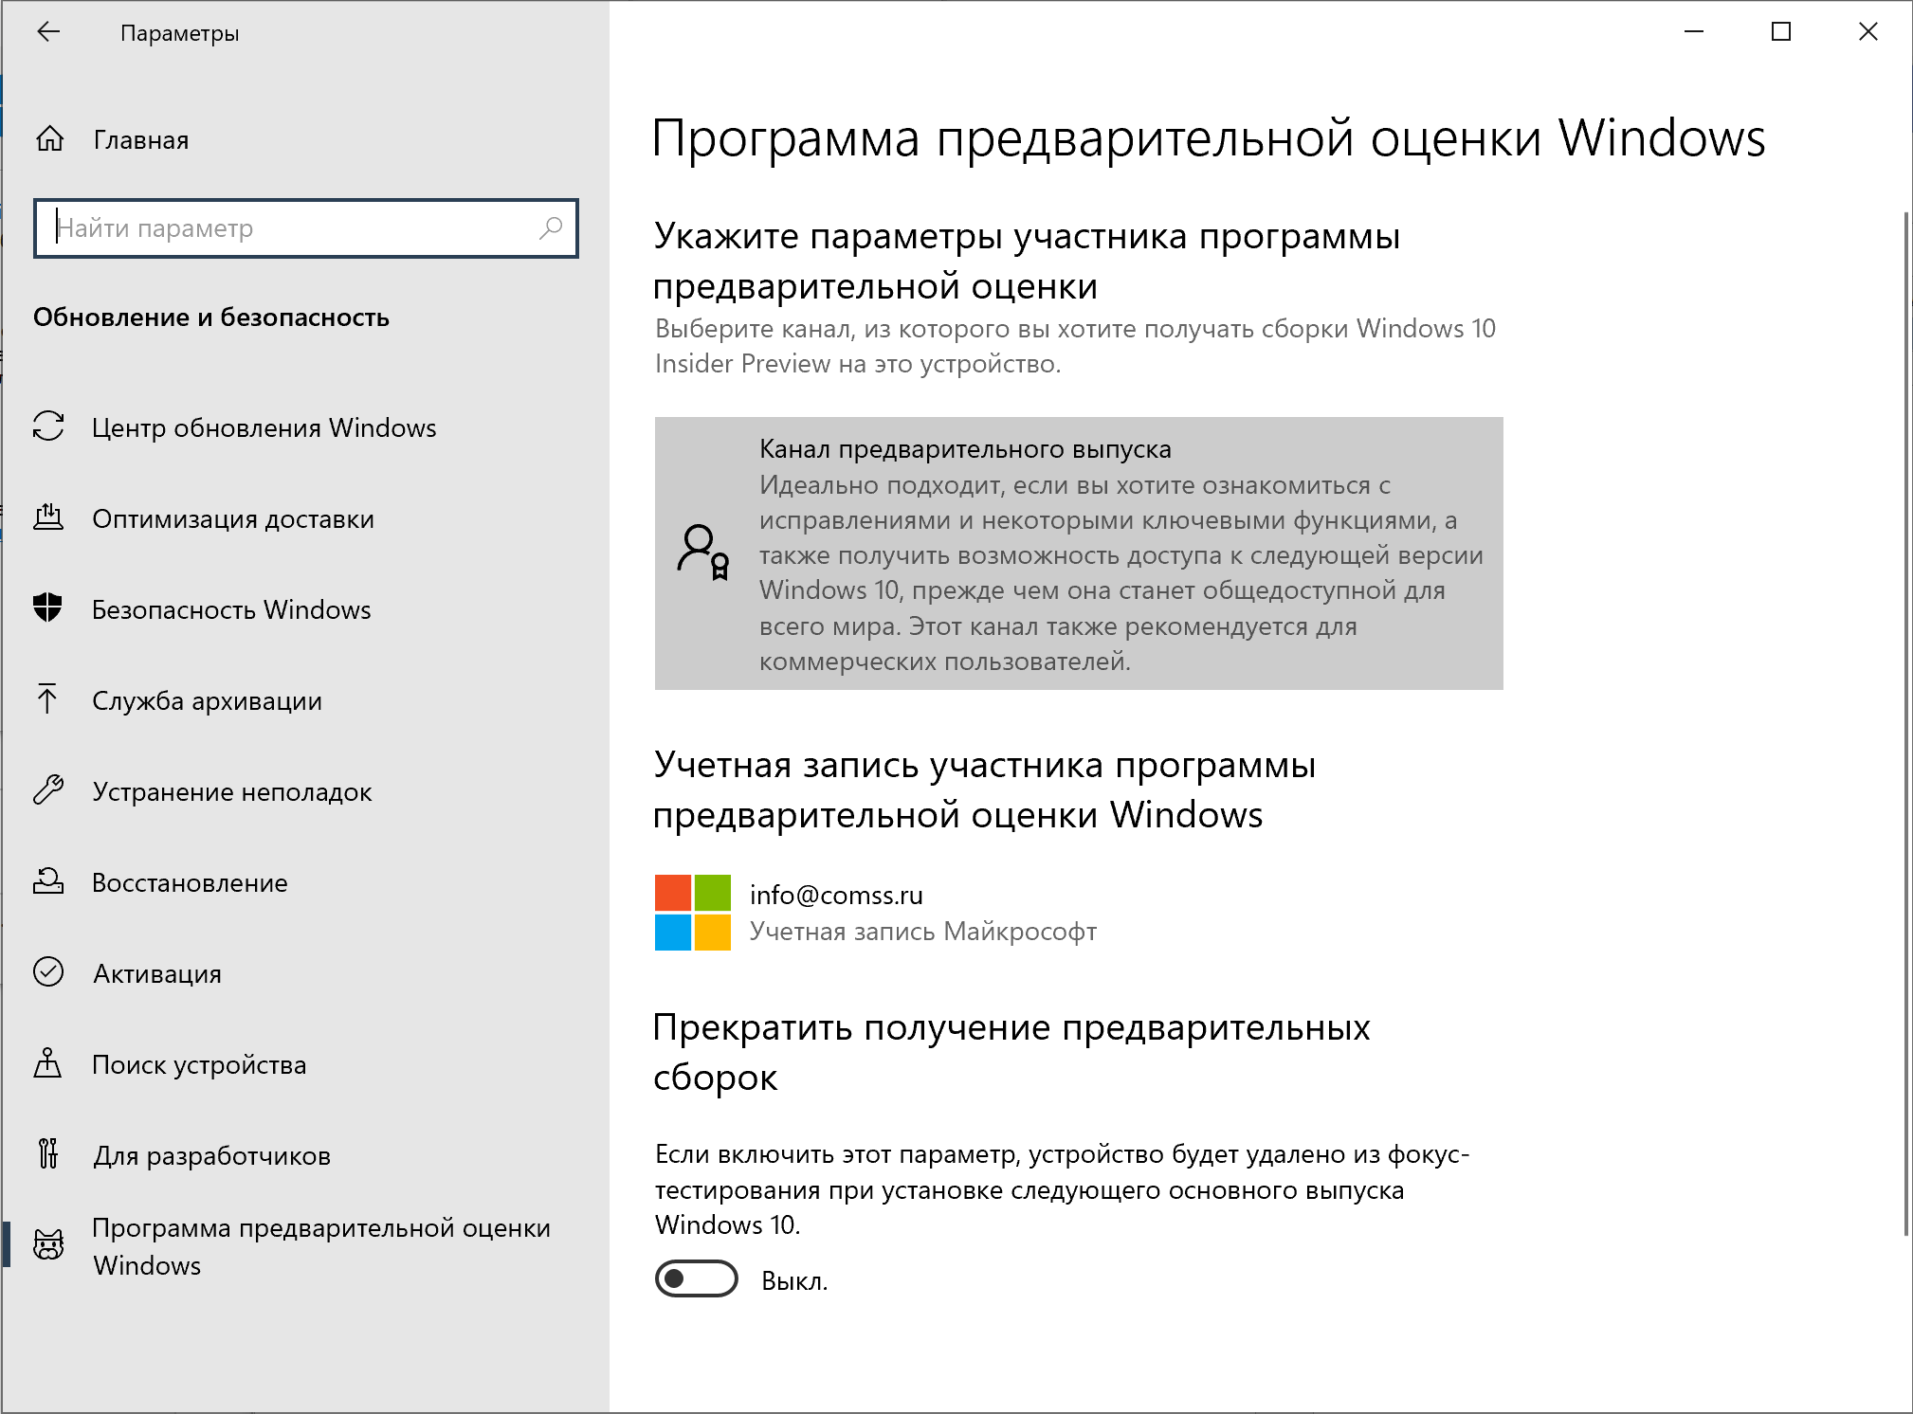The width and height of the screenshot is (1913, 1414).
Task: Open Служба архивации settings
Action: [207, 700]
